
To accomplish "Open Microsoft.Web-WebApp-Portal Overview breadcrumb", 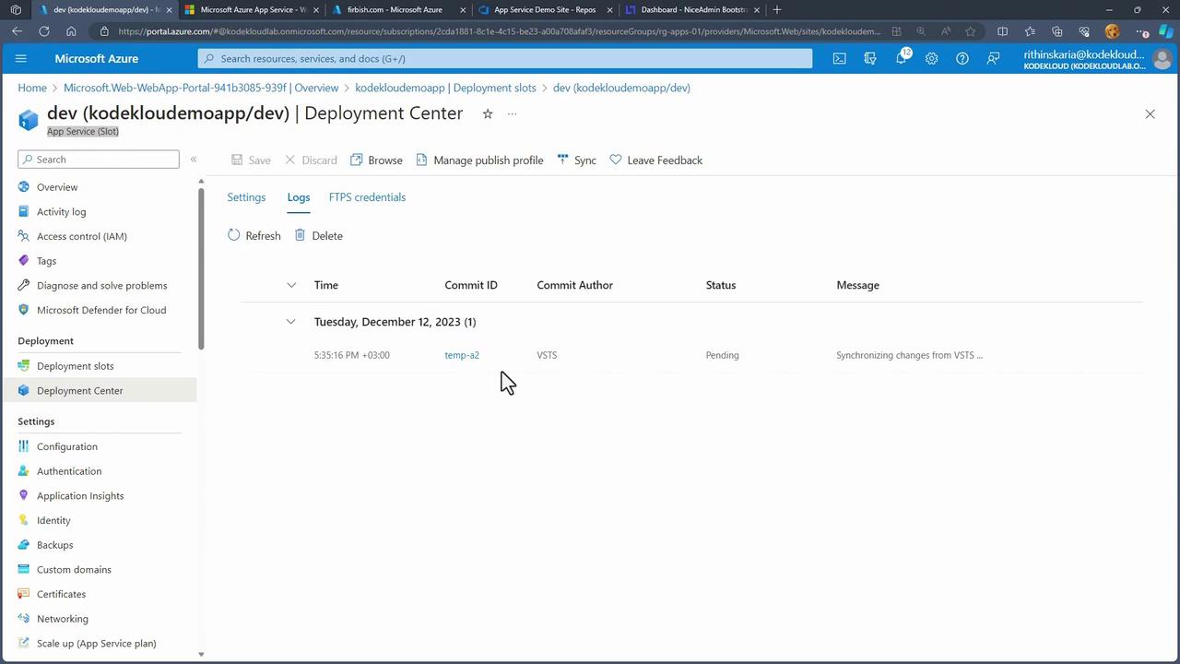I will (x=201, y=88).
